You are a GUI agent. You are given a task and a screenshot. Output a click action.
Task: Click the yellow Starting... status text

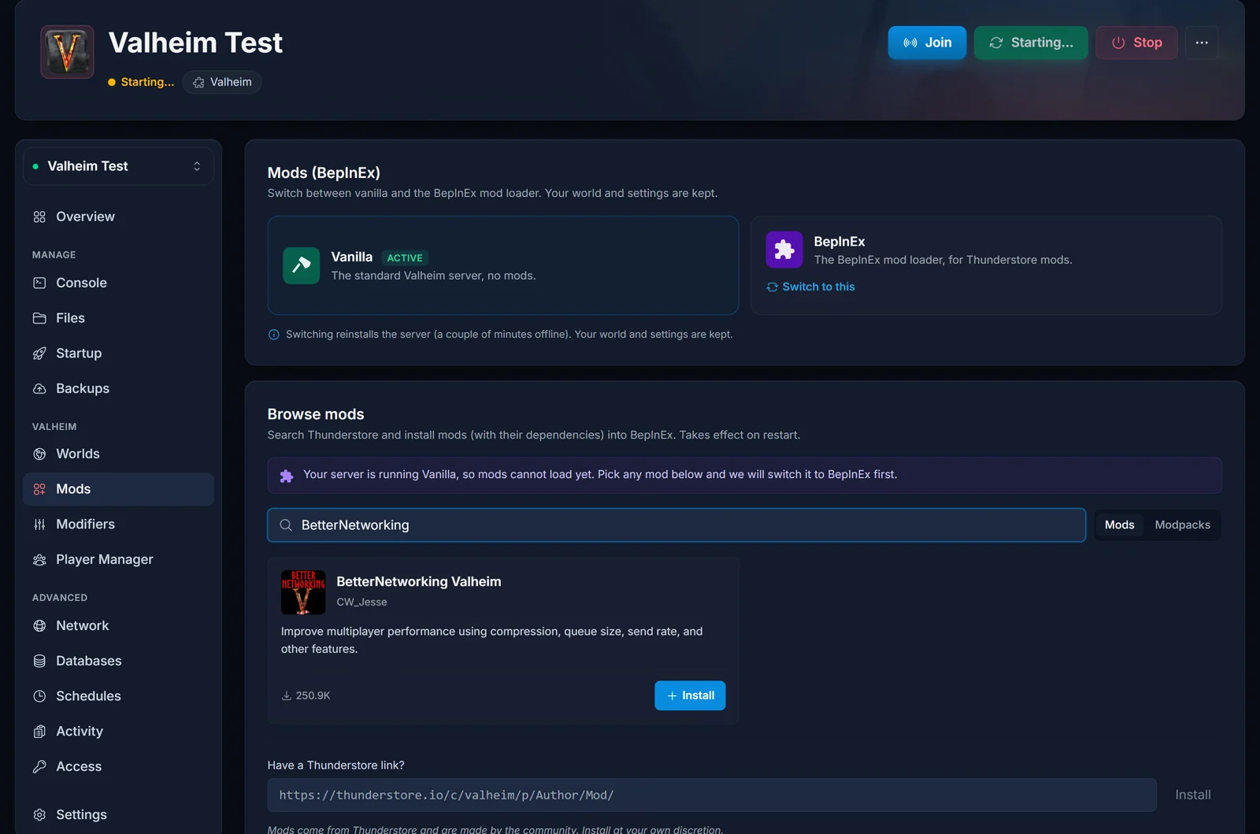pos(147,82)
